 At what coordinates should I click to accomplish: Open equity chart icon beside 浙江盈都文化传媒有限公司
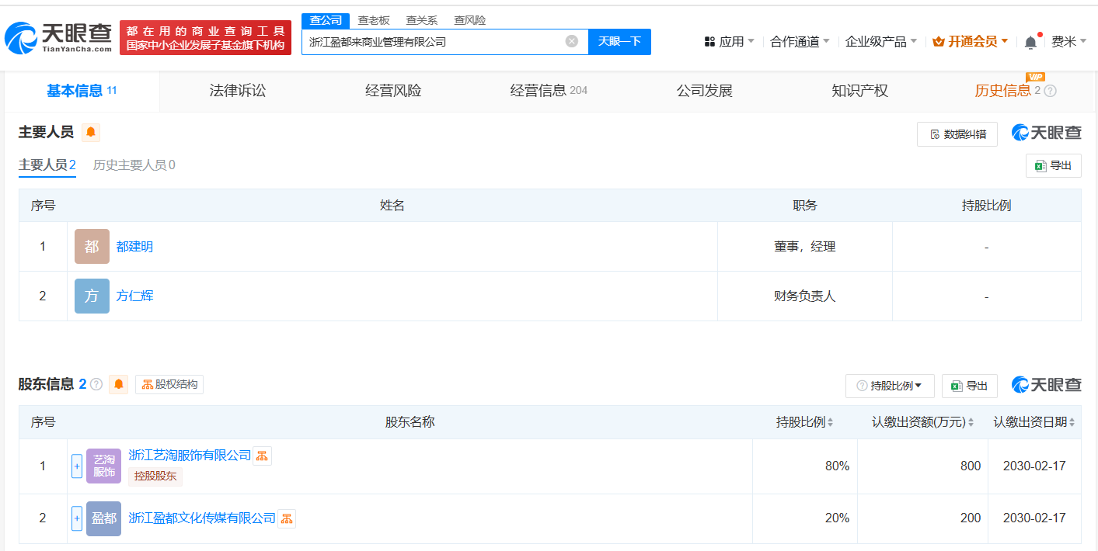[x=287, y=518]
